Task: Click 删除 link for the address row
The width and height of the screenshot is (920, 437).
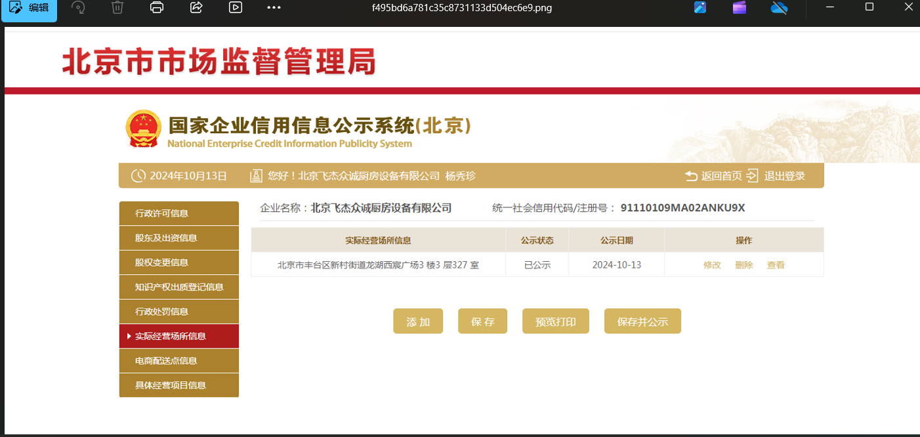Action: (744, 265)
